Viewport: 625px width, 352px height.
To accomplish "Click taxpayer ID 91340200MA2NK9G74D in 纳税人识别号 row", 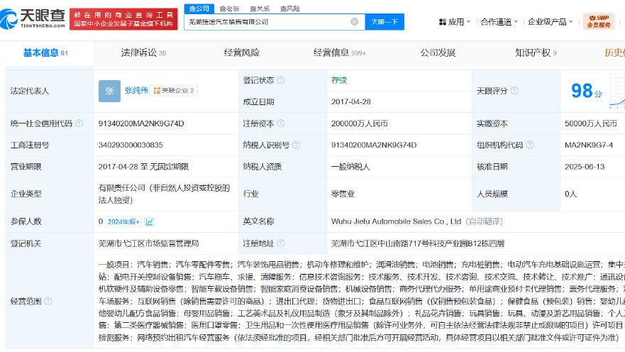I will pos(374,145).
